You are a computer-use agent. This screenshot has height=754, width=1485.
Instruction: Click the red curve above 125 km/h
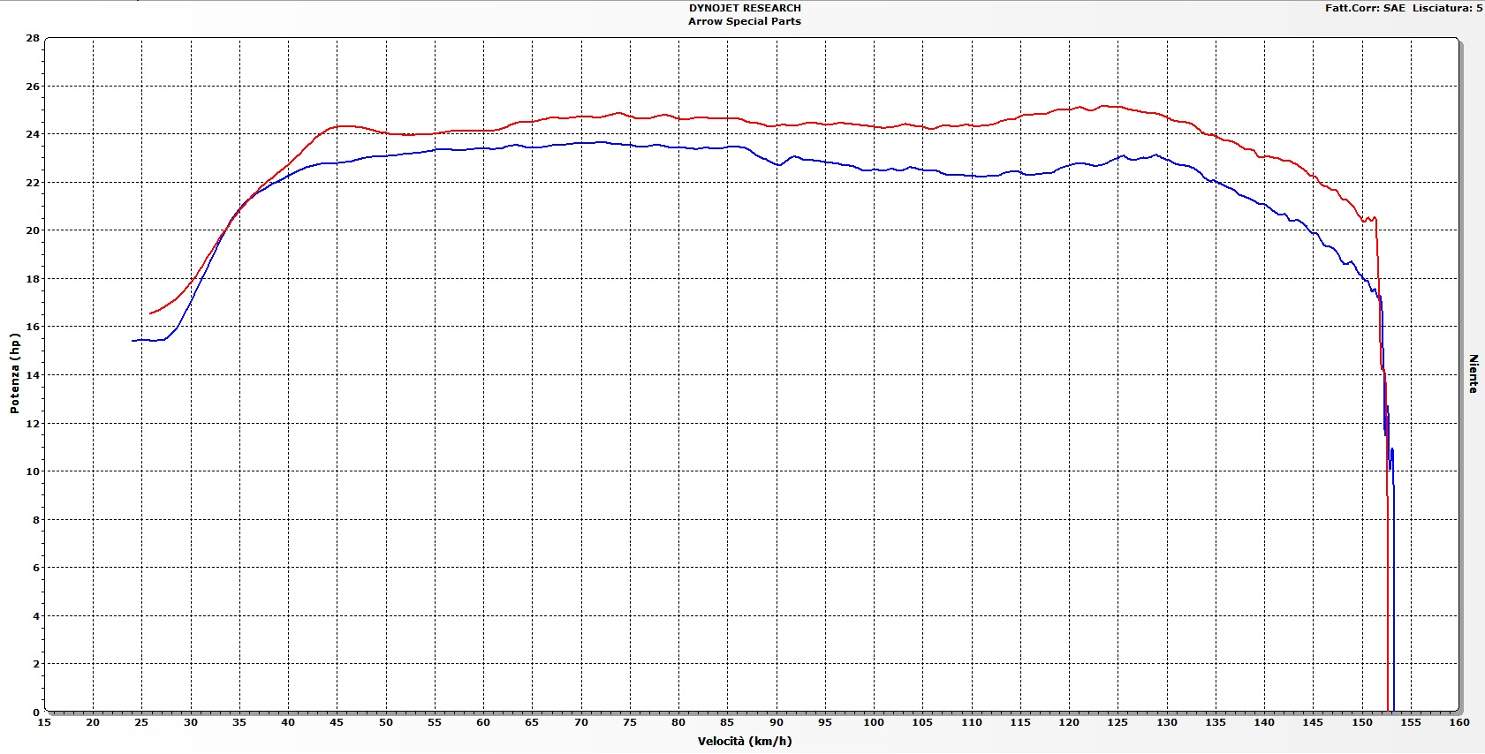pyautogui.click(x=1118, y=107)
